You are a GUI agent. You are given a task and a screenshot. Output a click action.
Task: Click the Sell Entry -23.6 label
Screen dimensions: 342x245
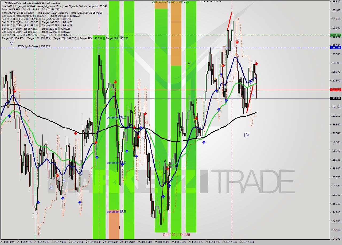point(170,2)
